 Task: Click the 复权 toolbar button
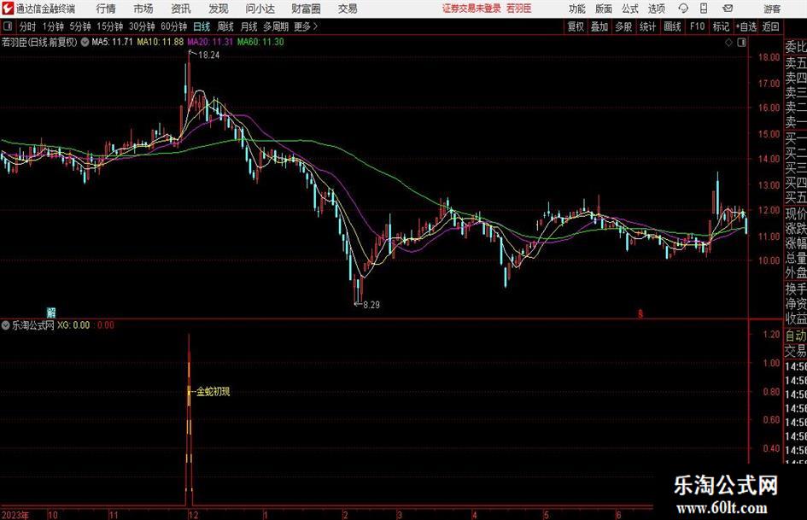coord(576,26)
